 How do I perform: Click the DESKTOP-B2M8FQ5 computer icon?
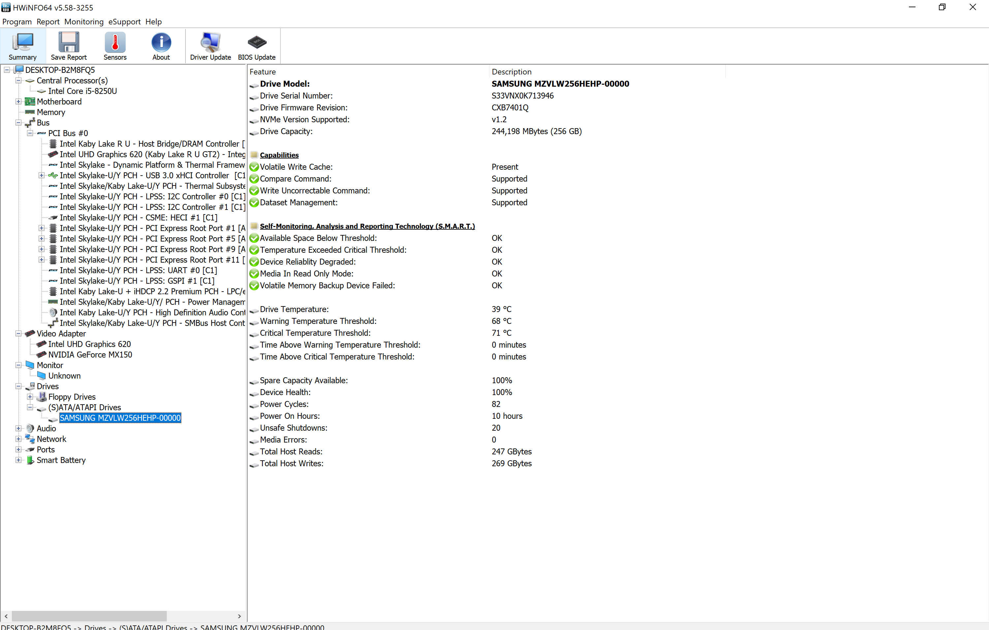tap(18, 70)
